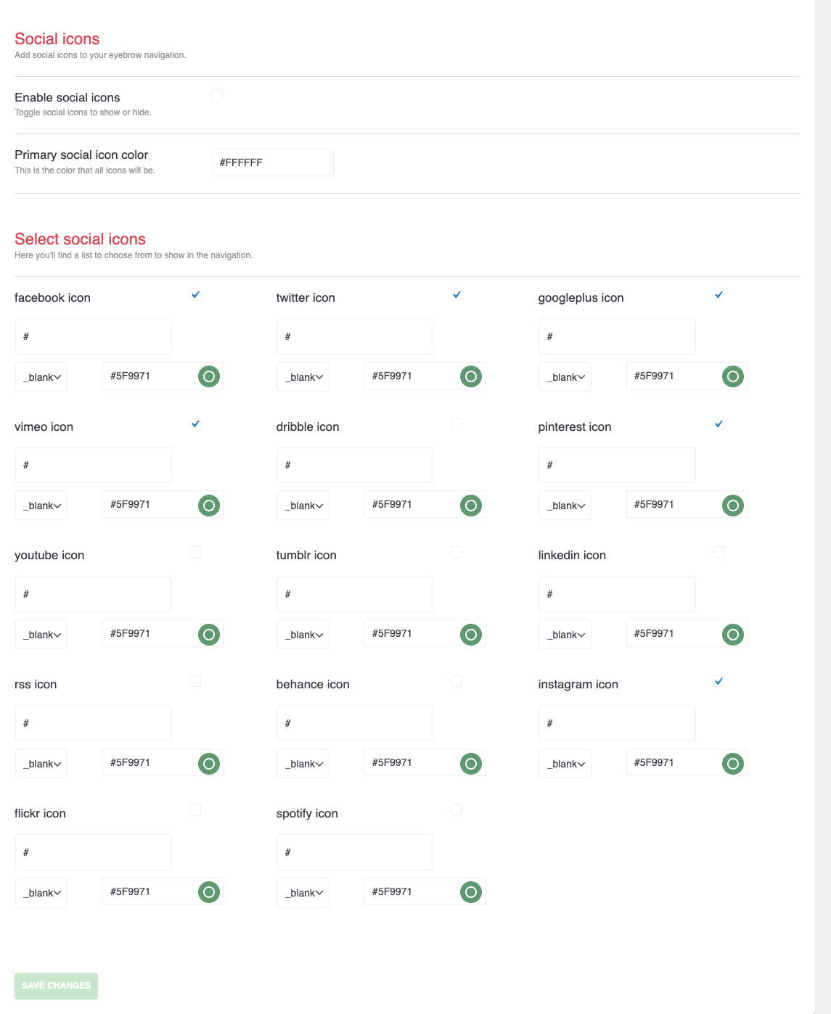Open the vimeo icon color picker circle
831x1014 pixels.
(x=209, y=506)
